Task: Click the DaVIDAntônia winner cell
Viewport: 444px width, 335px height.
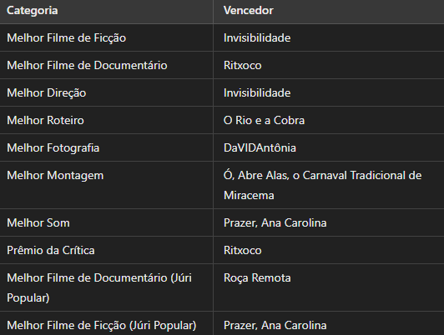Action: (329, 147)
